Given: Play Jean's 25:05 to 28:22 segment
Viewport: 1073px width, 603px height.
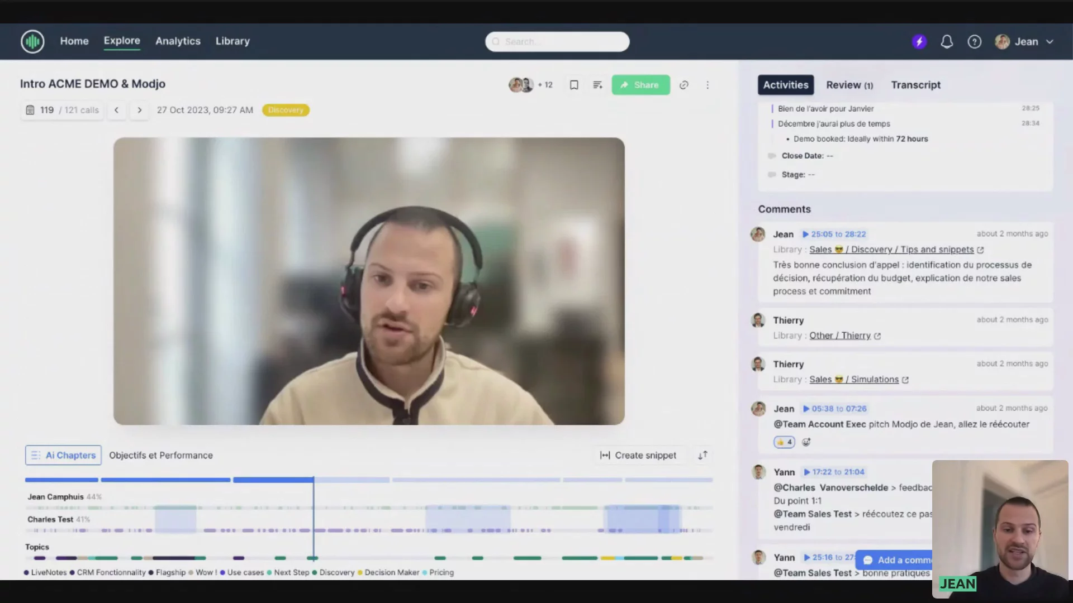Looking at the screenshot, I should pos(834,234).
